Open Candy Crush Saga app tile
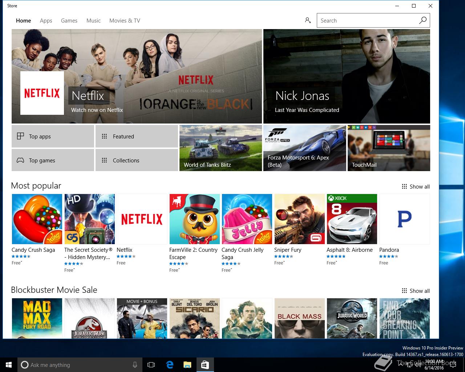Screen dimensions: 465x372 coord(37,219)
